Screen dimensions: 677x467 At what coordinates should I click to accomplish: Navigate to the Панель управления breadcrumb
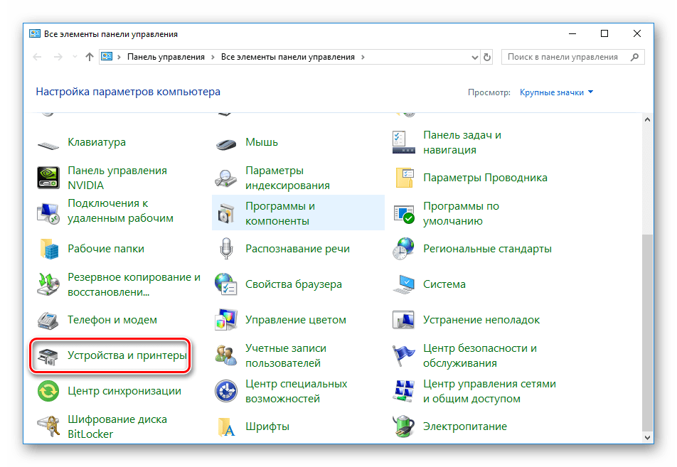coord(166,57)
